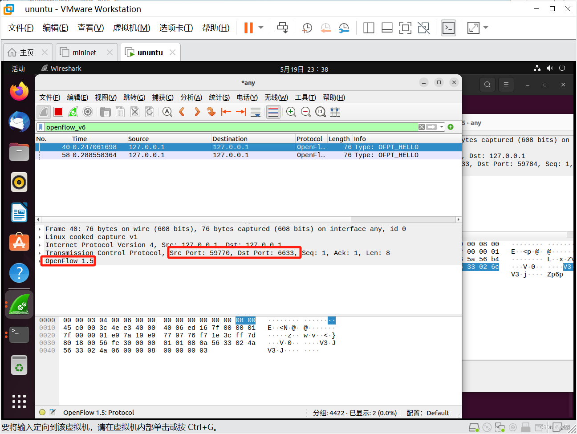Jump to the last packet
577x434 pixels.
pyautogui.click(x=240, y=112)
